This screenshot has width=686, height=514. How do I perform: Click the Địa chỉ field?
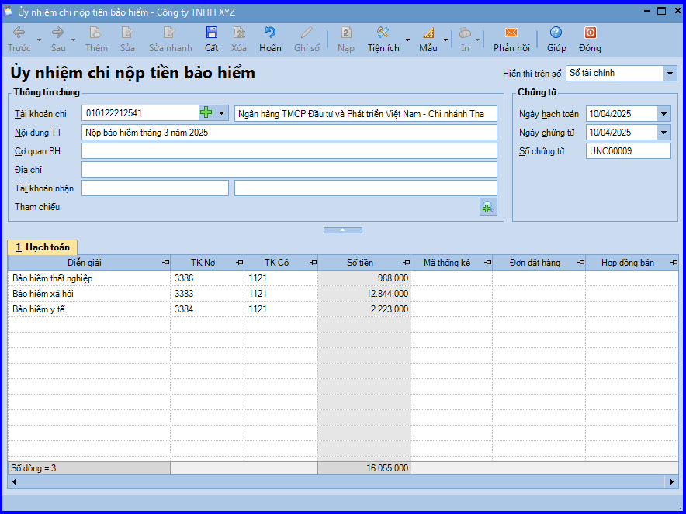(x=289, y=170)
